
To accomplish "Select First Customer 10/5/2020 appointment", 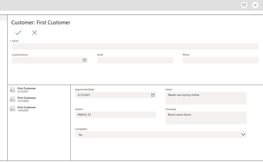I will (x=39, y=109).
